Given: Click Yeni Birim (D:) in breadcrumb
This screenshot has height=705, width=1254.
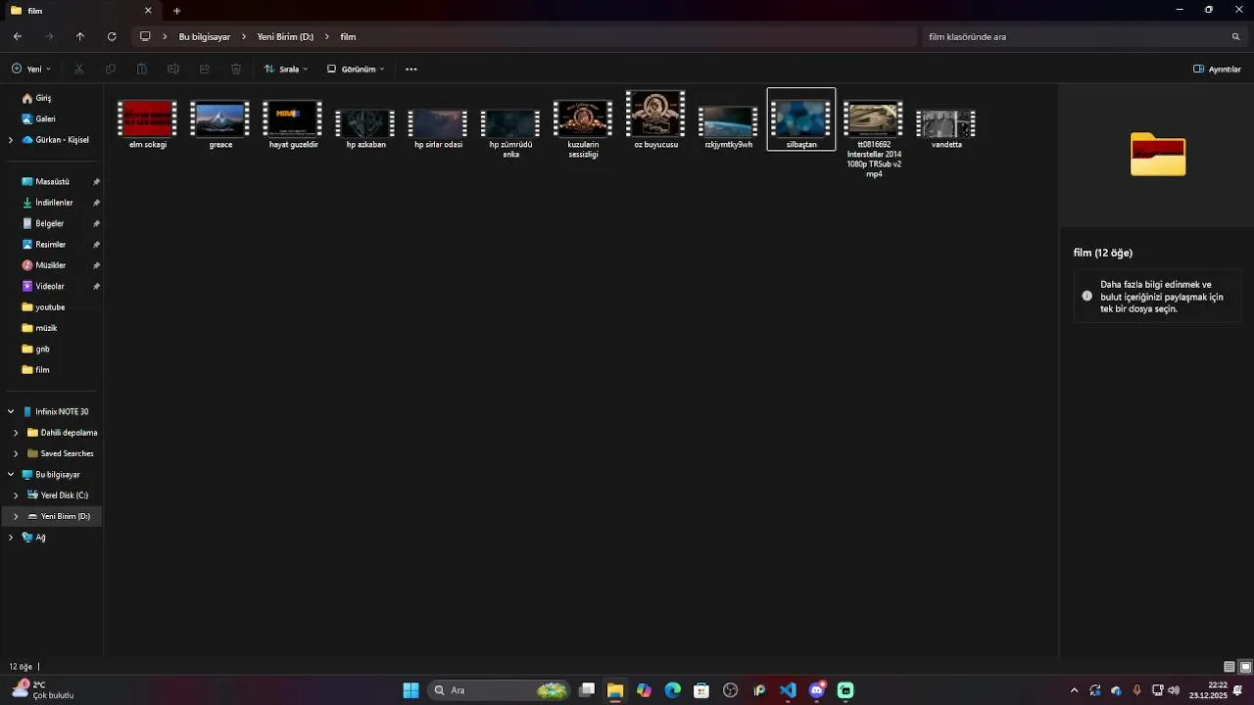Looking at the screenshot, I should pos(285,36).
